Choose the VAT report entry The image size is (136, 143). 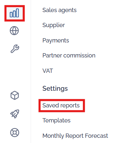pyautogui.click(x=48, y=71)
